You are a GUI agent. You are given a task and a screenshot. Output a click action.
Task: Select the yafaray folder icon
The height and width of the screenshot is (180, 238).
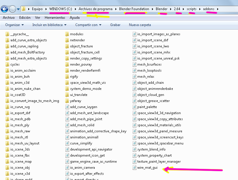tap(67, 101)
